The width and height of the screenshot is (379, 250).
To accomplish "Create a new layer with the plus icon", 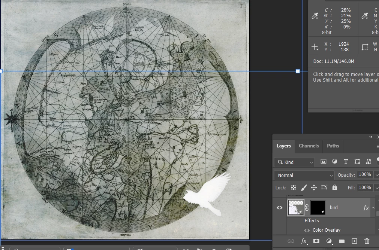I will (x=354, y=241).
